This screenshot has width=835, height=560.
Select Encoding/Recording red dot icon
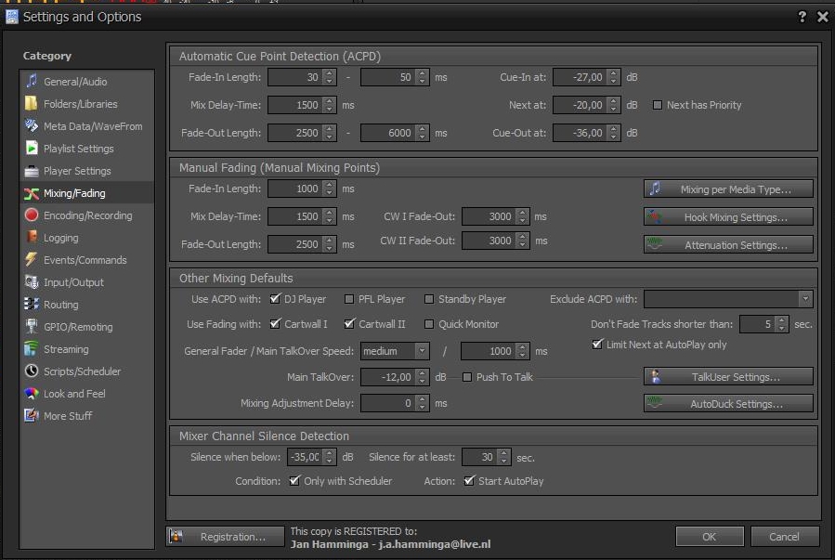coord(32,215)
